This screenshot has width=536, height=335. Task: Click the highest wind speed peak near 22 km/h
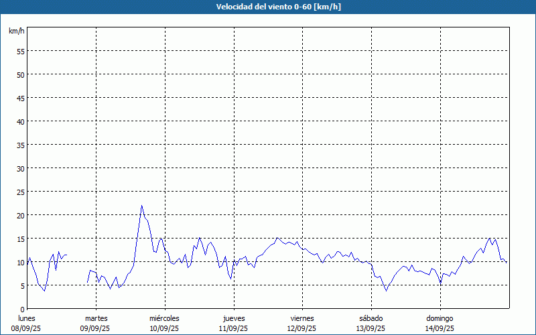pyautogui.click(x=141, y=206)
